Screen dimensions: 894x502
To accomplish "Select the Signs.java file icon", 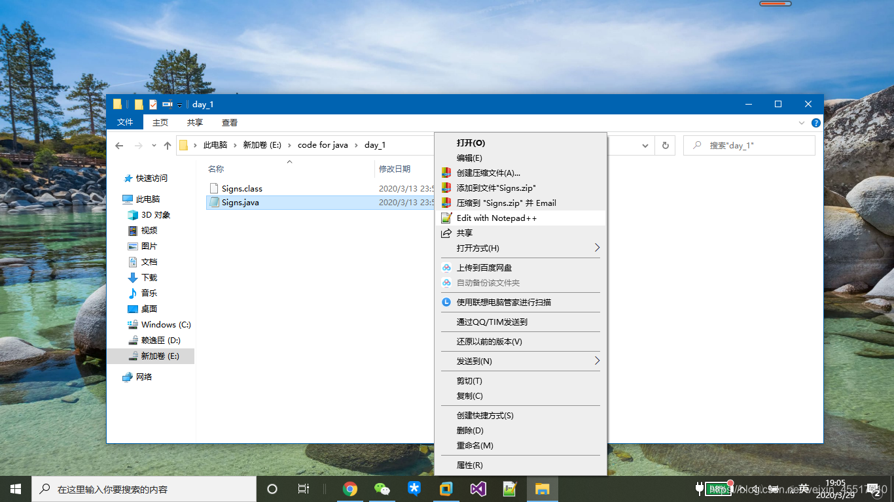I will point(214,203).
